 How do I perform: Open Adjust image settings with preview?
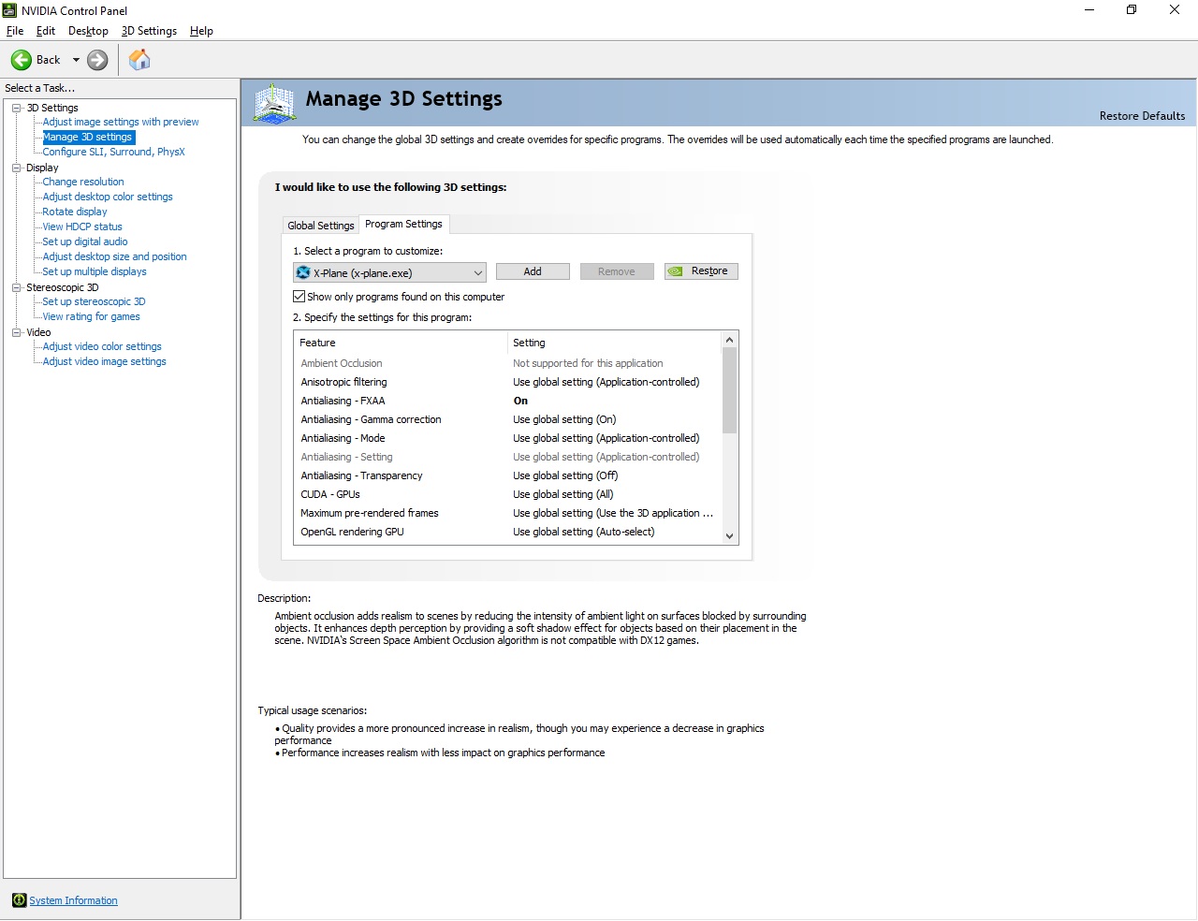[x=121, y=122]
